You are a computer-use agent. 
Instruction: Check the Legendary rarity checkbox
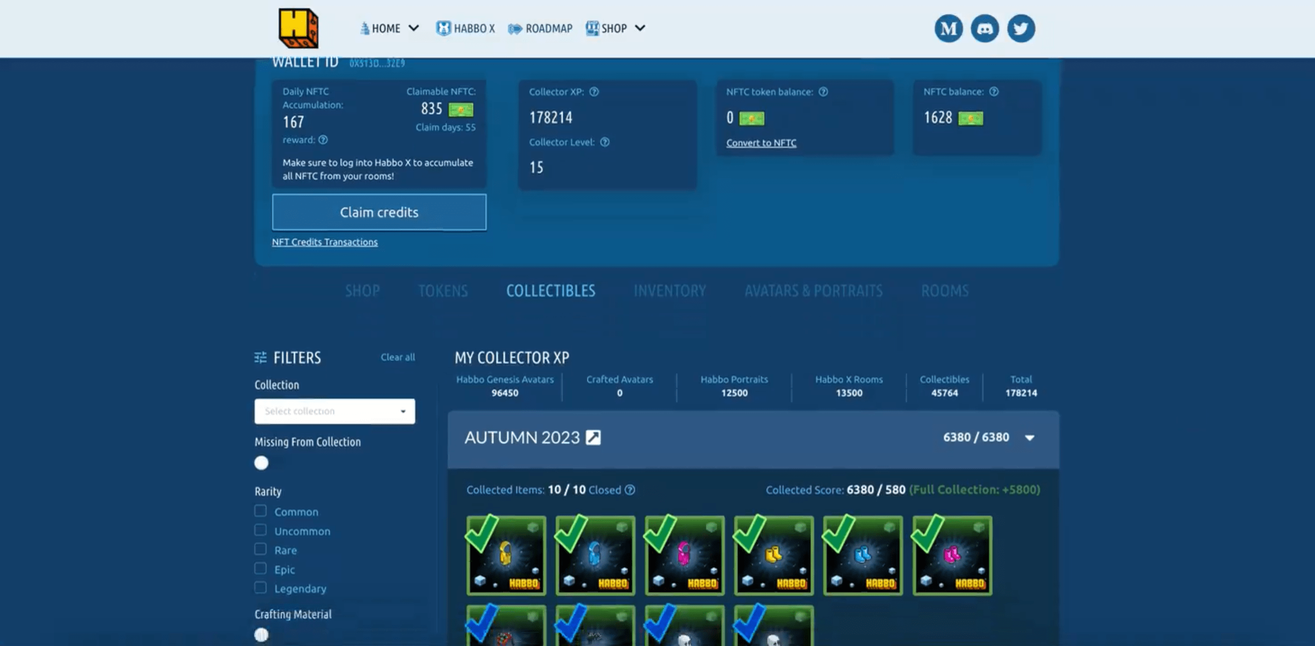(x=261, y=587)
